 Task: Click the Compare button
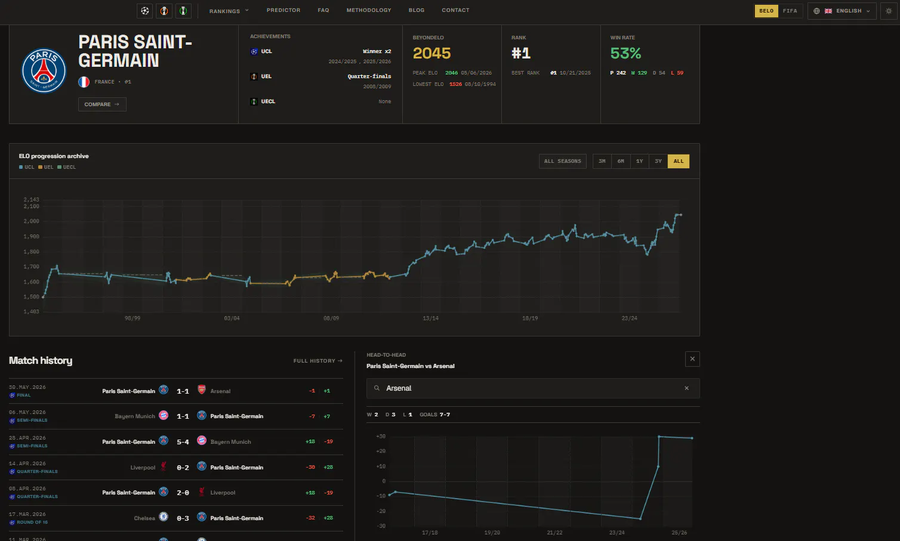pyautogui.click(x=102, y=104)
